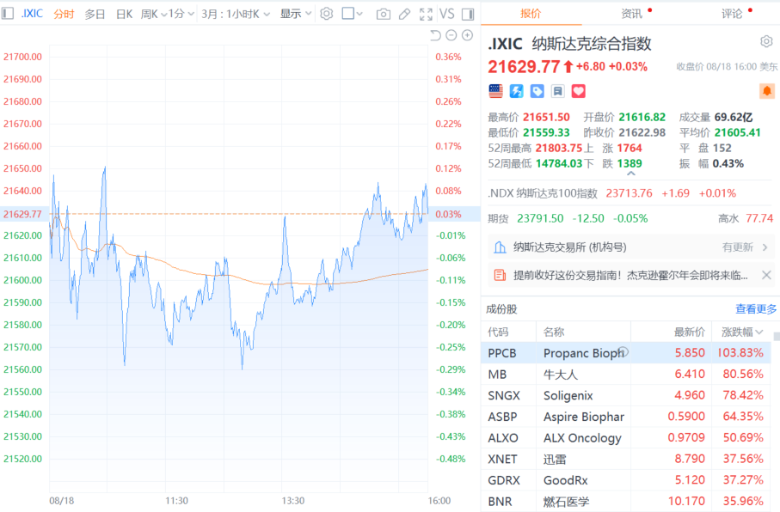The image size is (780, 512).
Task: Open VS comparison tool
Action: [446, 14]
